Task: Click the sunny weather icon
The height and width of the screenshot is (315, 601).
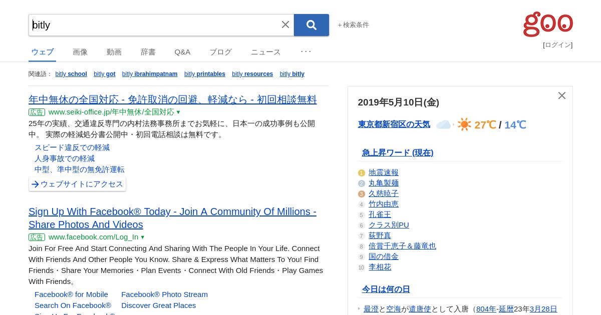Action: 464,124
